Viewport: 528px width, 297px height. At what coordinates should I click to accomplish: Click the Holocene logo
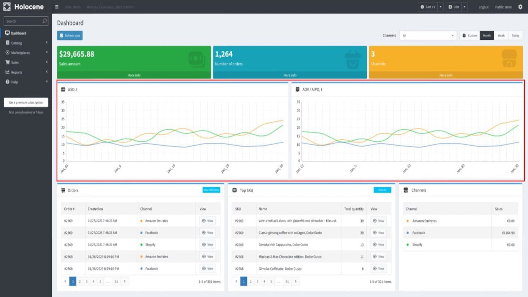point(23,7)
